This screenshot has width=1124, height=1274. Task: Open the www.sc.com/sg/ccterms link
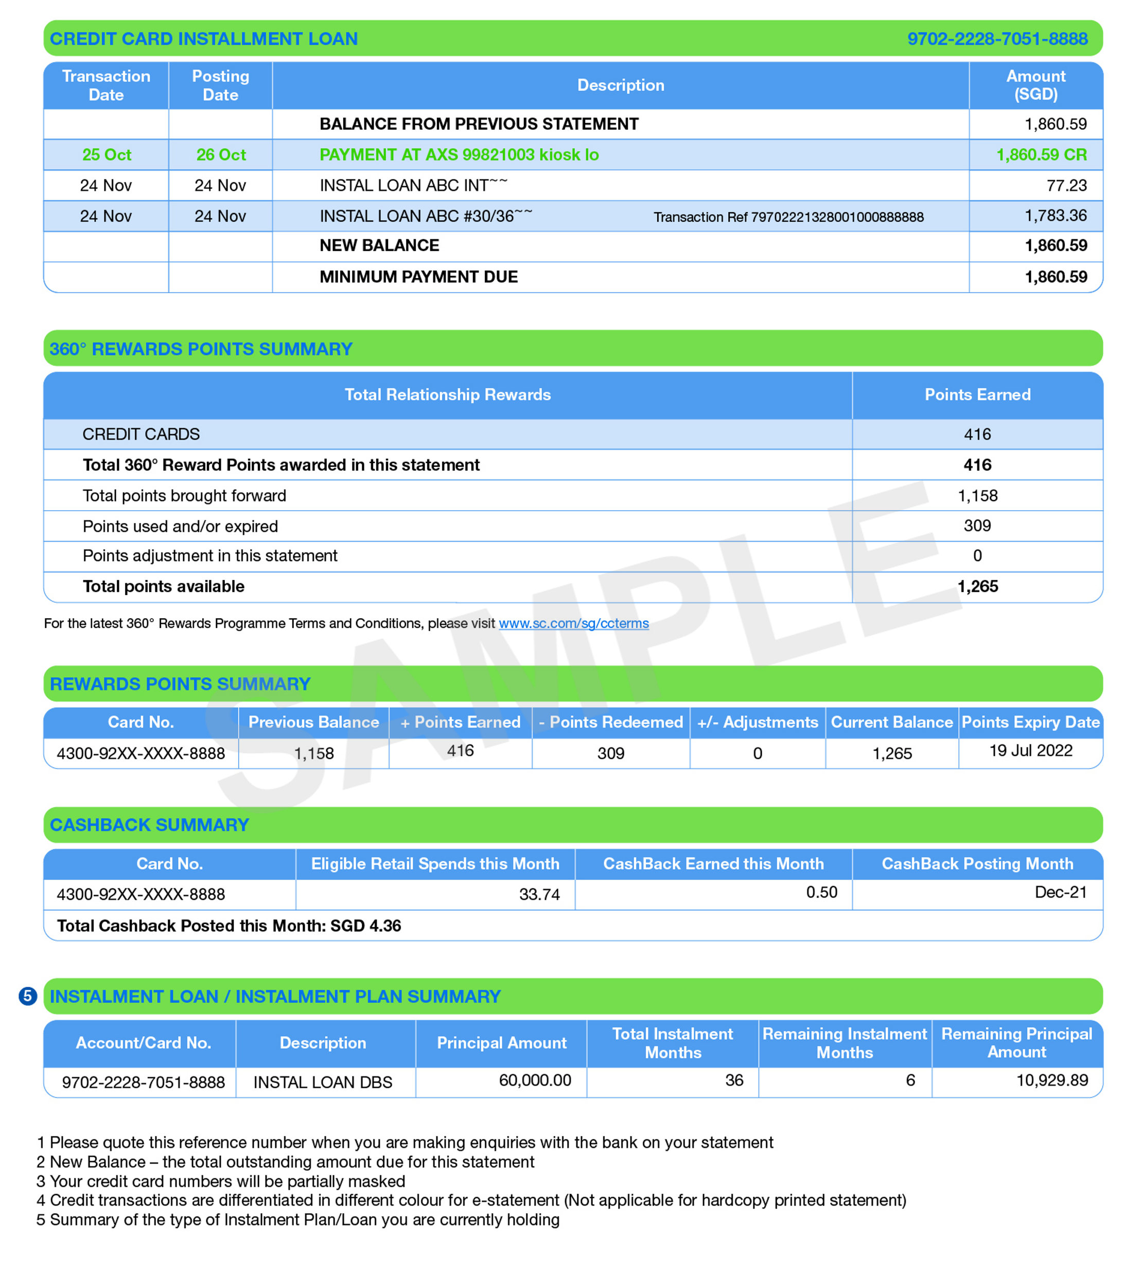tap(573, 623)
